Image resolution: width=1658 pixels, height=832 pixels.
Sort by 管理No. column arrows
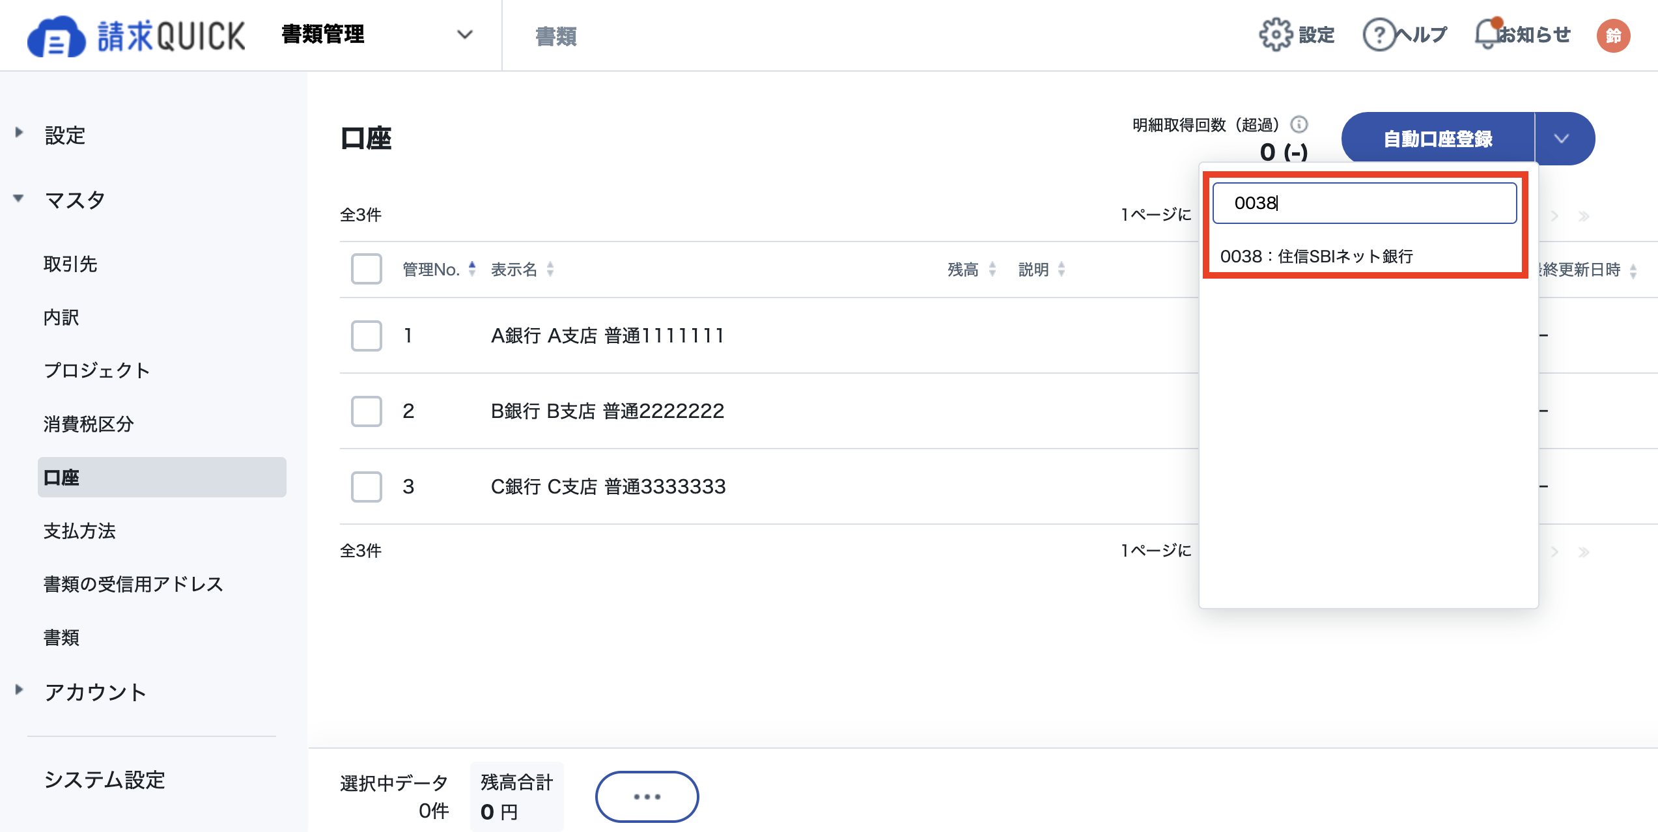(472, 269)
